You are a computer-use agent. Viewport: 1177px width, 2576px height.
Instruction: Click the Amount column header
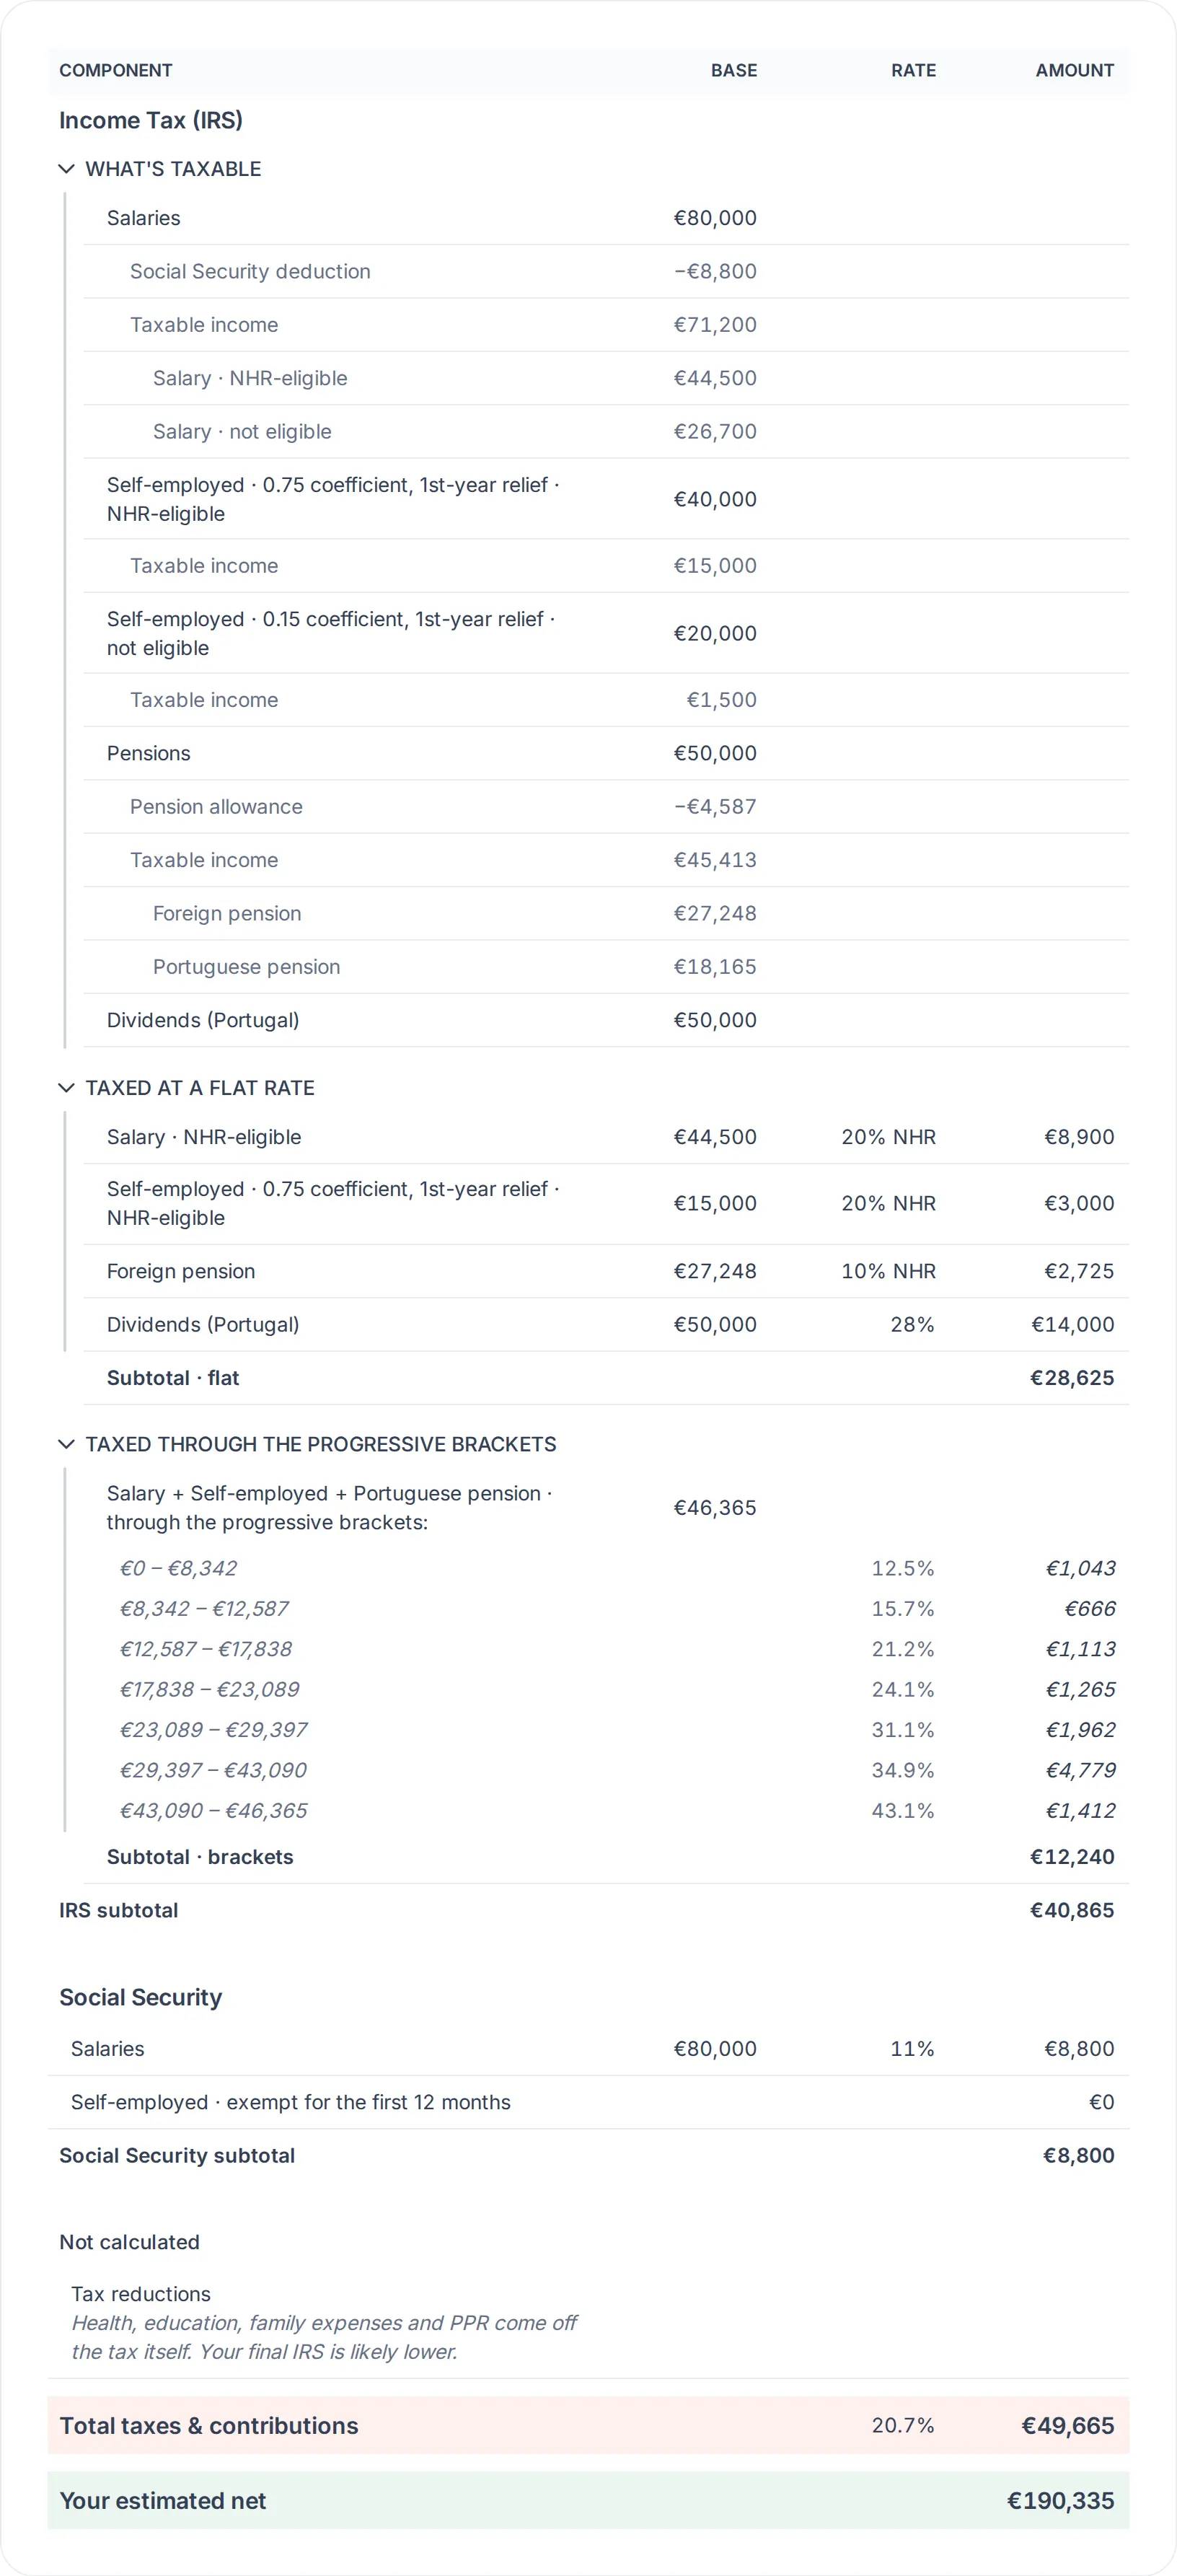tap(1074, 70)
